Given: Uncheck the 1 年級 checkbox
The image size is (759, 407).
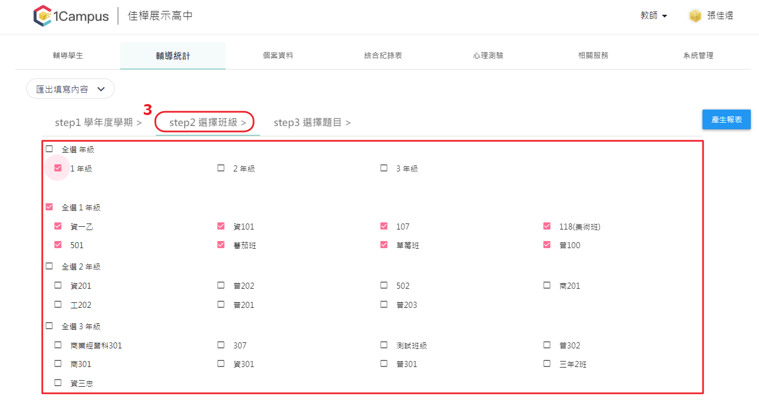Looking at the screenshot, I should point(58,168).
